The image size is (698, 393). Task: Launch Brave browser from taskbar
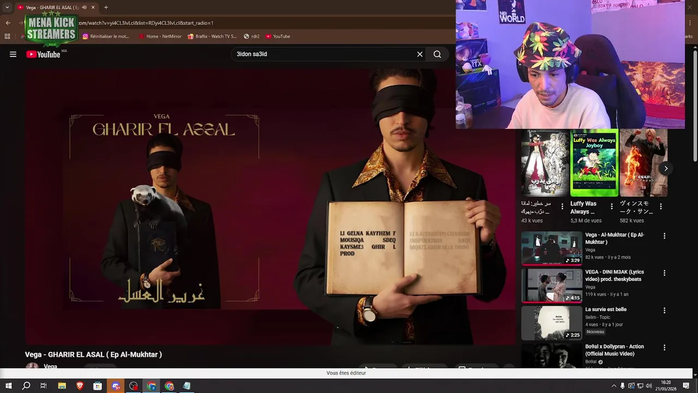coord(80,386)
